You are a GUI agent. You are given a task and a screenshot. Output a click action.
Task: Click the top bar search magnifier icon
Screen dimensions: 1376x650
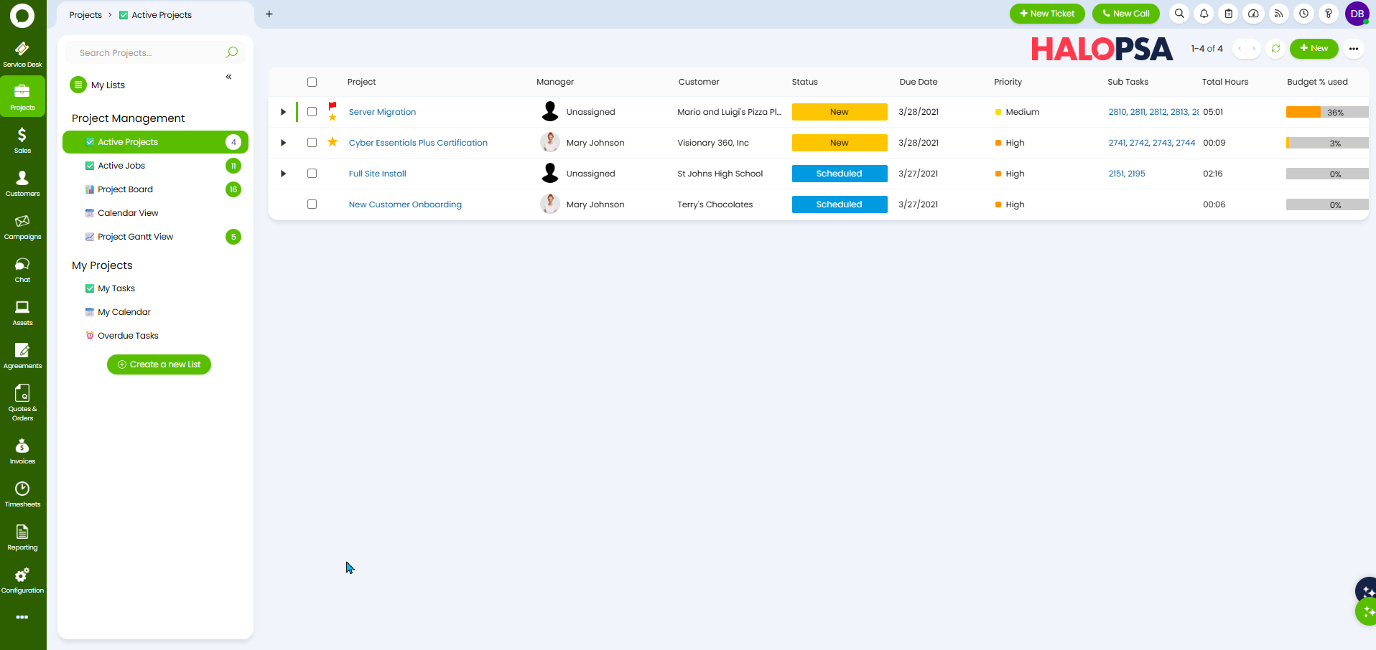1179,14
